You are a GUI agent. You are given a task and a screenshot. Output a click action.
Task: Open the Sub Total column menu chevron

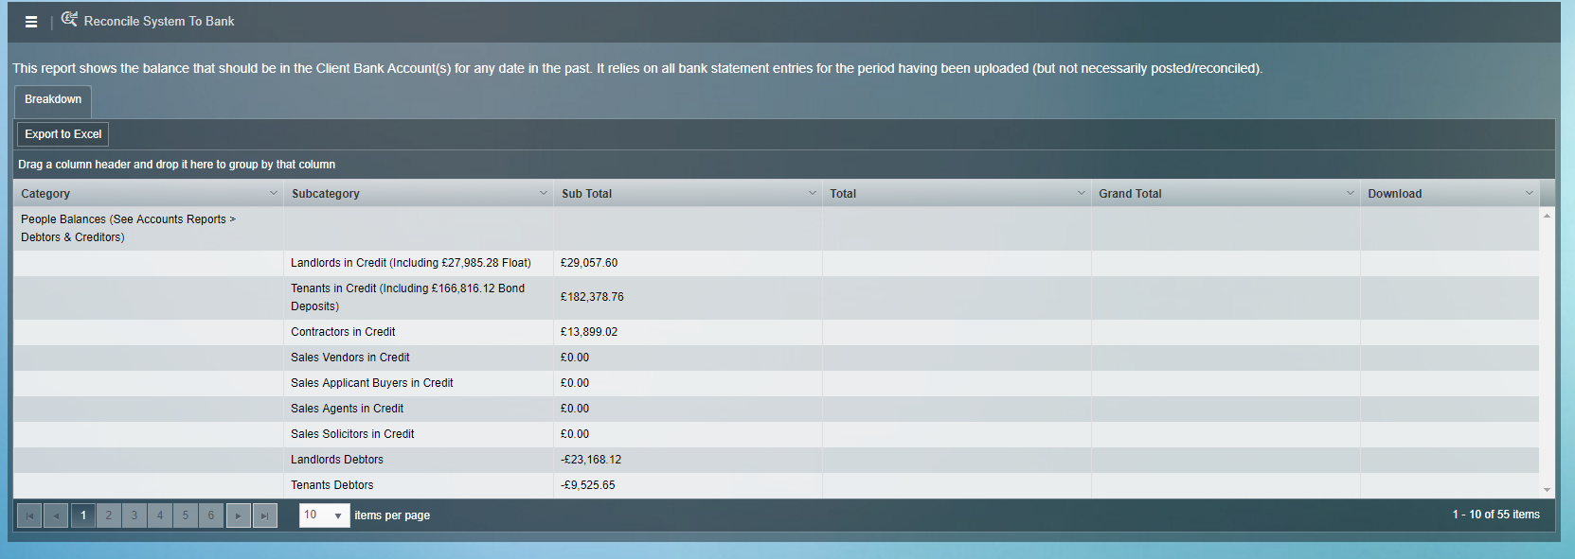tap(812, 193)
